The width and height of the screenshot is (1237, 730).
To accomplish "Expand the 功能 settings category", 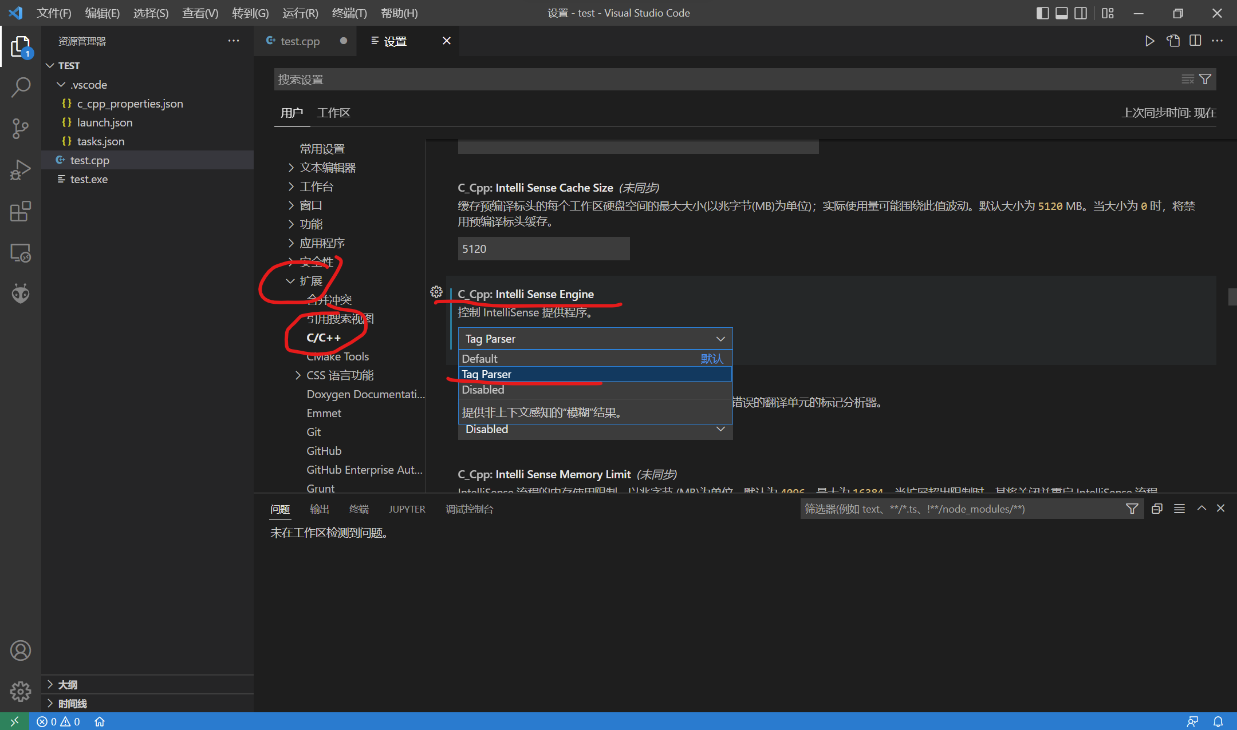I will click(291, 224).
